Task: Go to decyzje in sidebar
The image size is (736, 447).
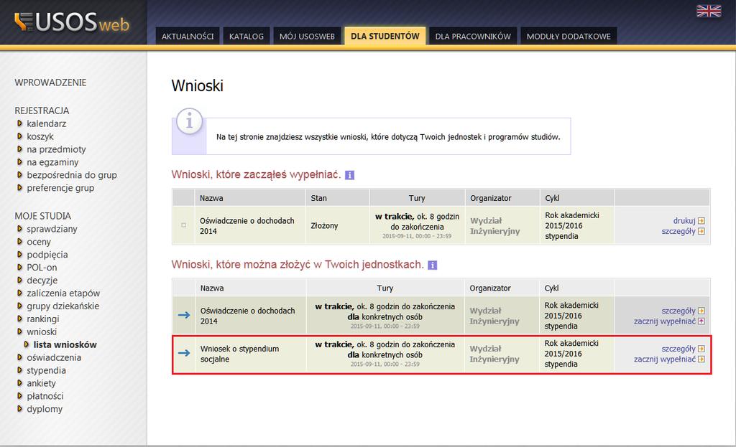Action: tap(42, 281)
